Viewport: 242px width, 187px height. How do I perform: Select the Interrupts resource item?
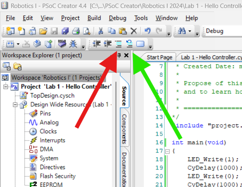tap(52, 140)
